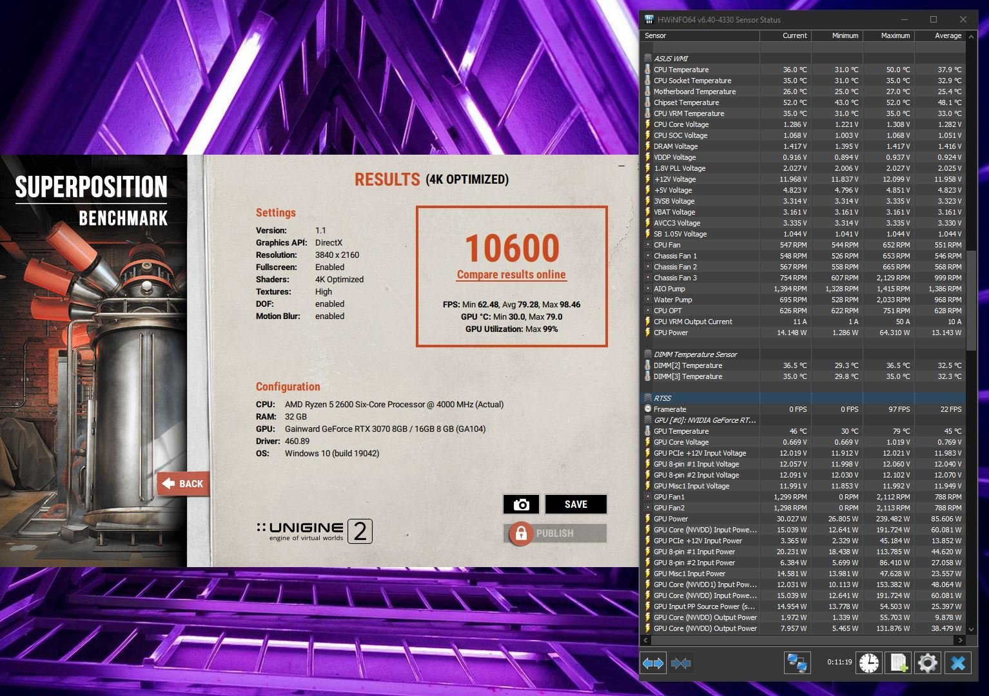Click the 10600 benchmark score
Screen dimensions: 989x696
512,248
